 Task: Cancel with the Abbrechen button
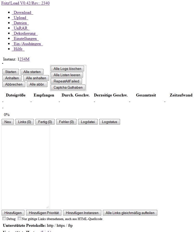(14, 84)
